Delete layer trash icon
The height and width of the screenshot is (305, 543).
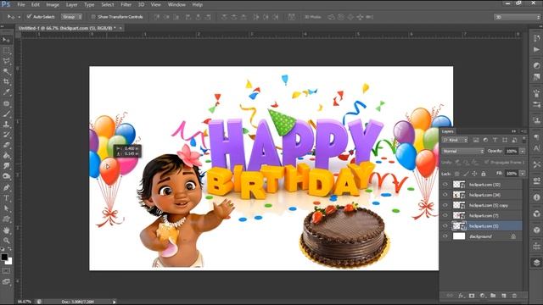tap(515, 296)
